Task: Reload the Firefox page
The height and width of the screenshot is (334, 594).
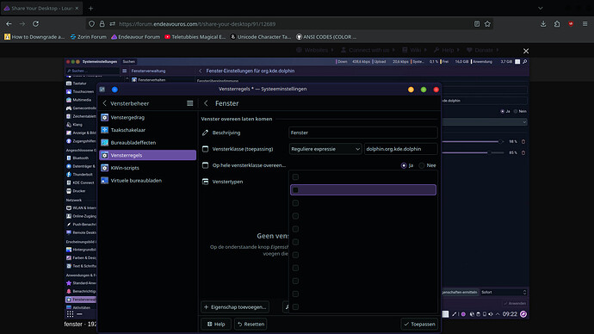Action: (x=35, y=24)
